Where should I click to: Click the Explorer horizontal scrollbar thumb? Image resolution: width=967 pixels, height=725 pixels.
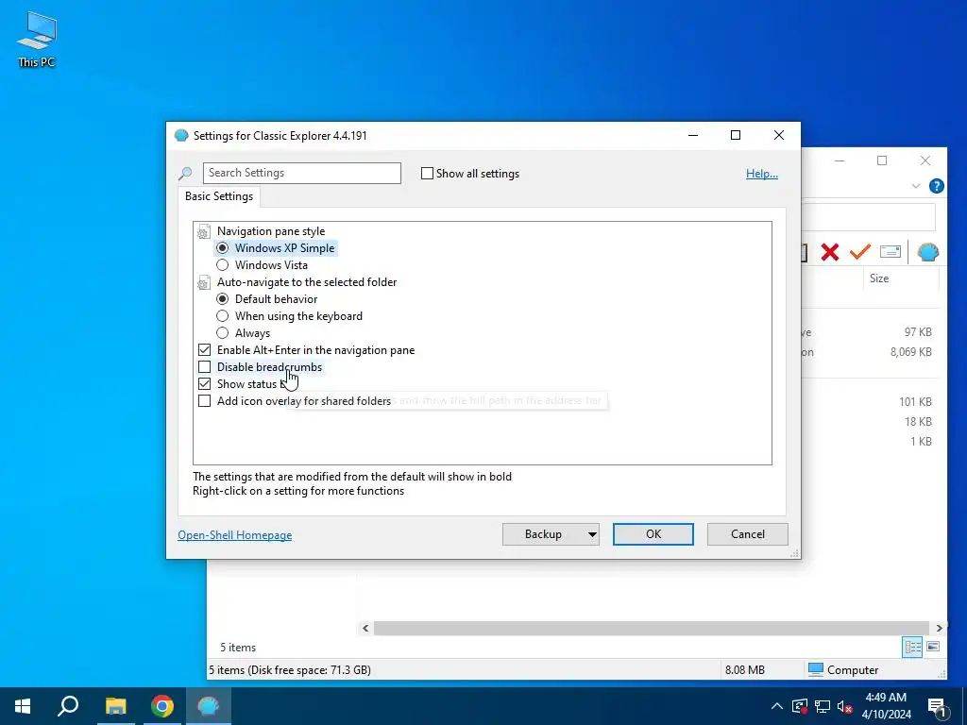(x=652, y=628)
